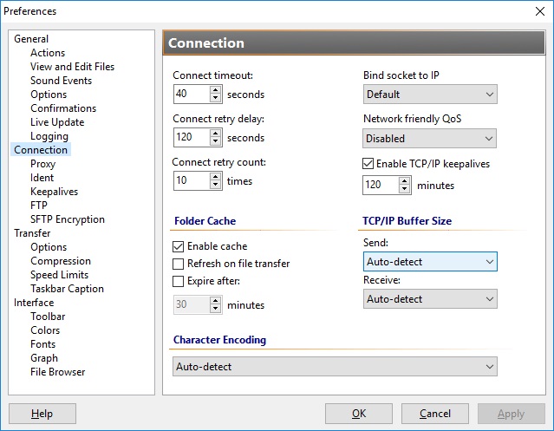Image resolution: width=554 pixels, height=431 pixels.
Task: Increase the Connect retry count value
Action: click(x=216, y=176)
